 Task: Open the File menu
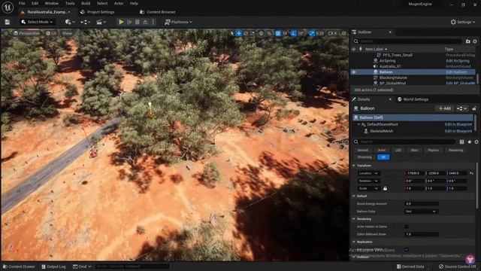tap(22, 3)
